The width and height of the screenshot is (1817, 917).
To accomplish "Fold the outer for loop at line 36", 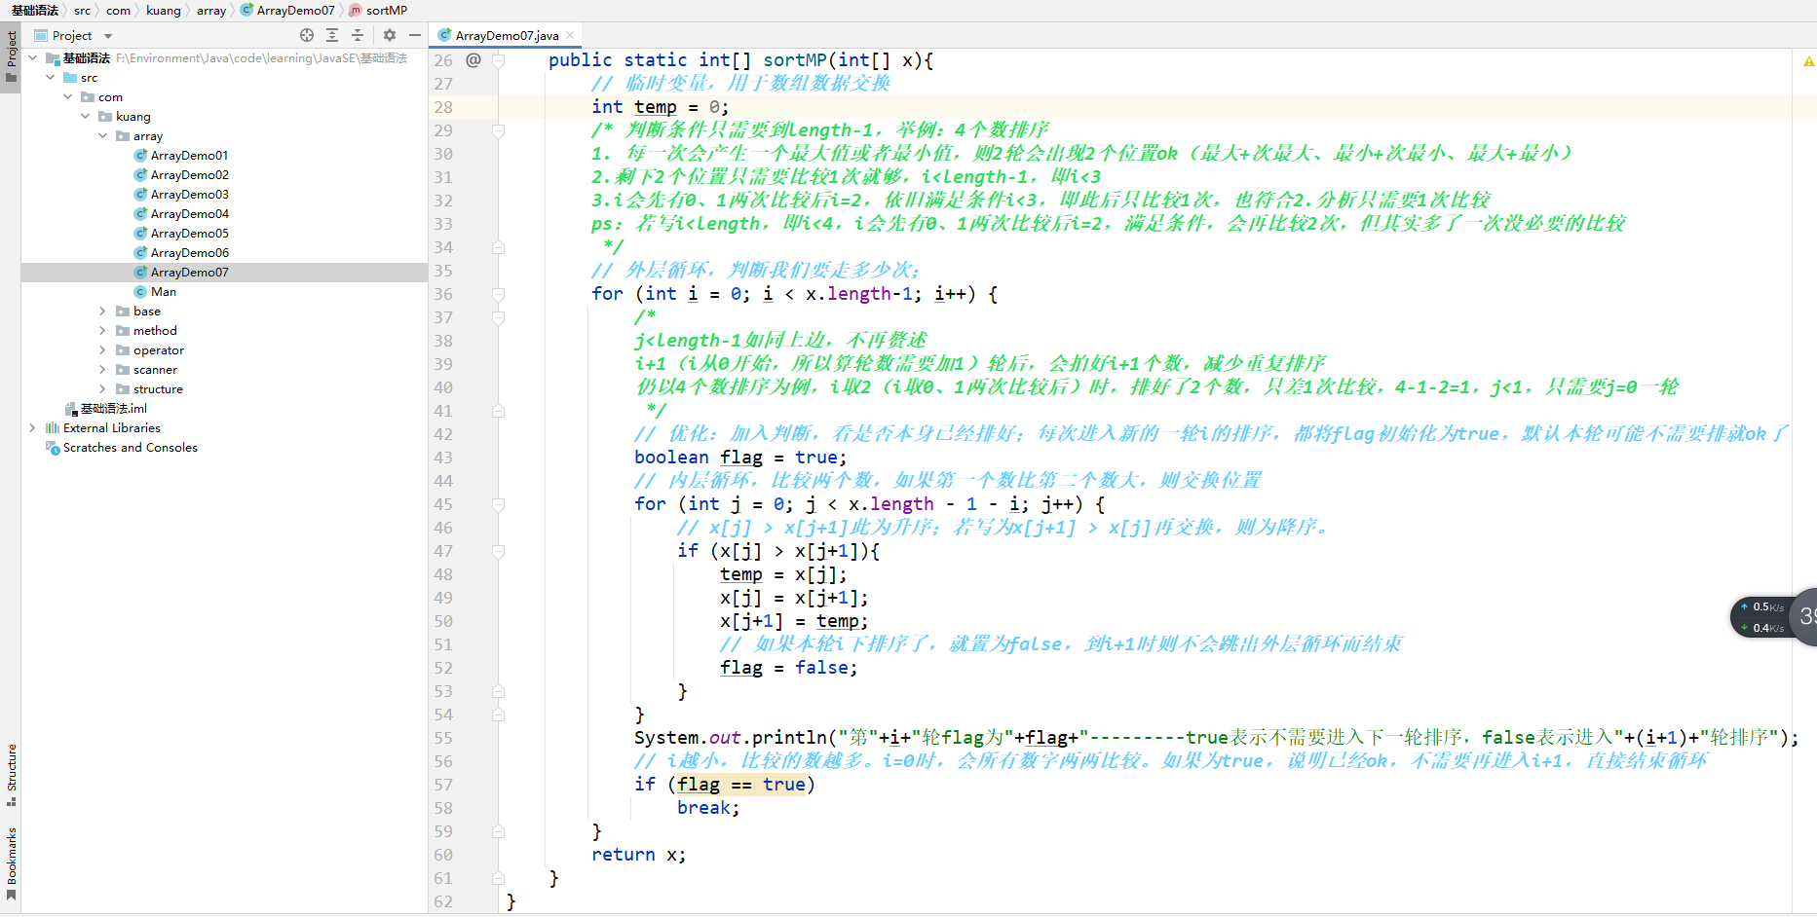I will pyautogui.click(x=499, y=294).
